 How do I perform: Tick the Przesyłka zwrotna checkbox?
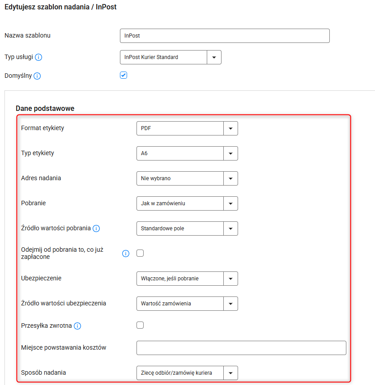coord(140,325)
